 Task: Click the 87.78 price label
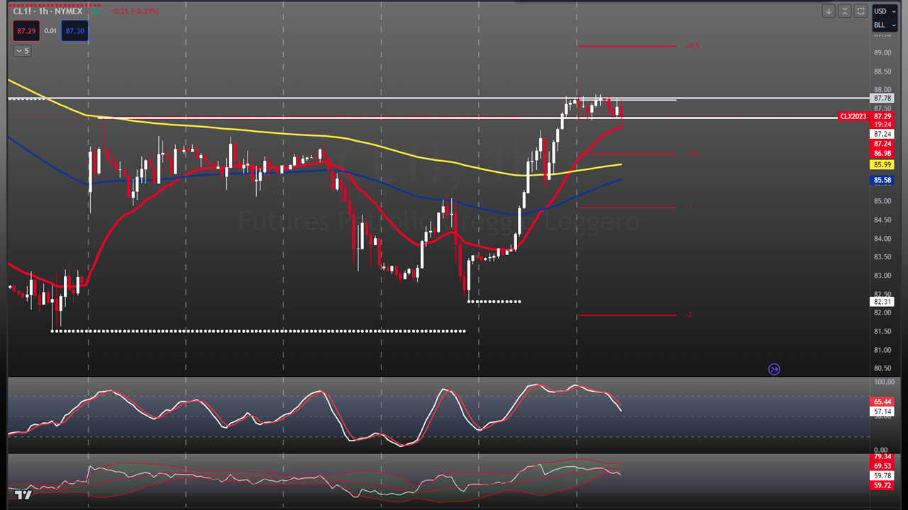(882, 98)
